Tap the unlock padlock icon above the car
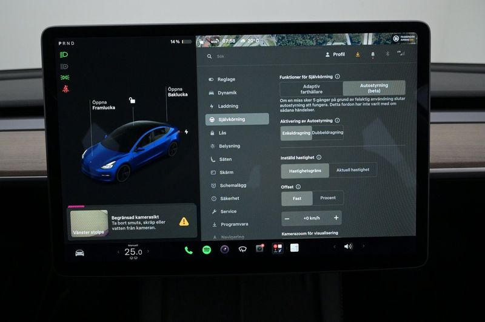Screen dimensions: 485x322 click(x=132, y=100)
